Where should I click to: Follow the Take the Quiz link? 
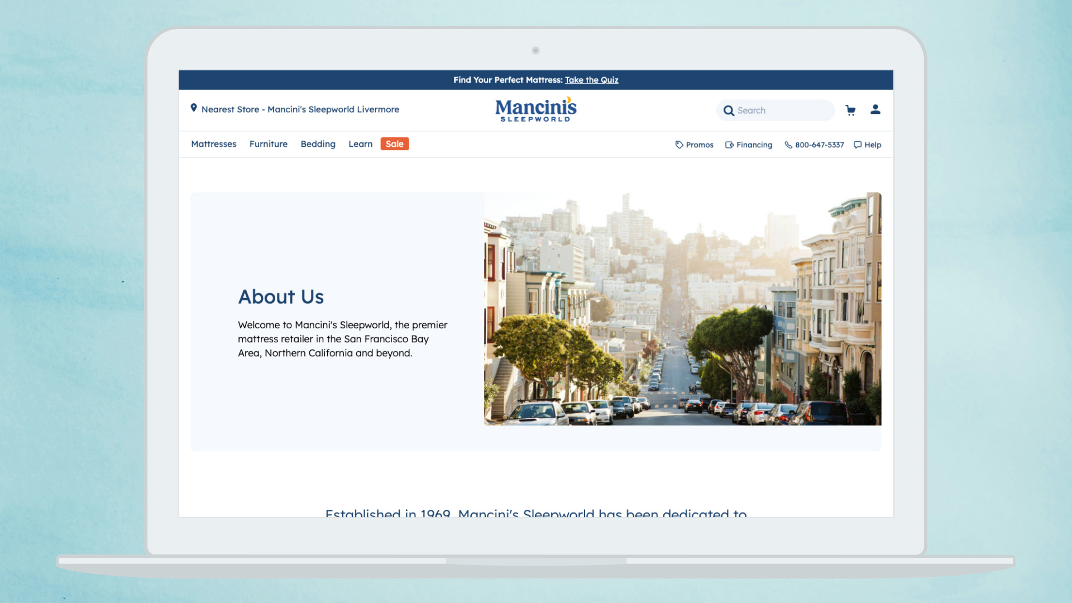click(591, 80)
